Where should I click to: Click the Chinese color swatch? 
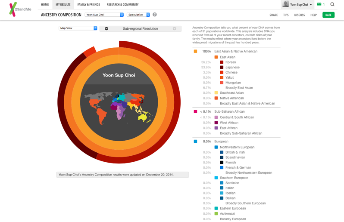pos(222,72)
